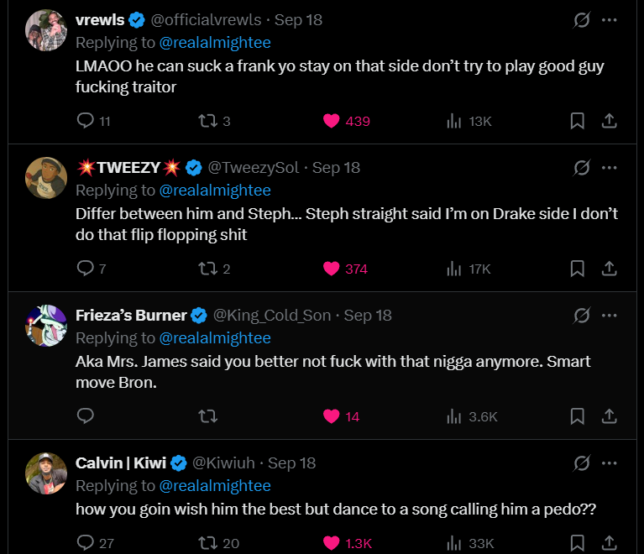Share vrewls's tweet
This screenshot has width=644, height=554.
pyautogui.click(x=610, y=121)
